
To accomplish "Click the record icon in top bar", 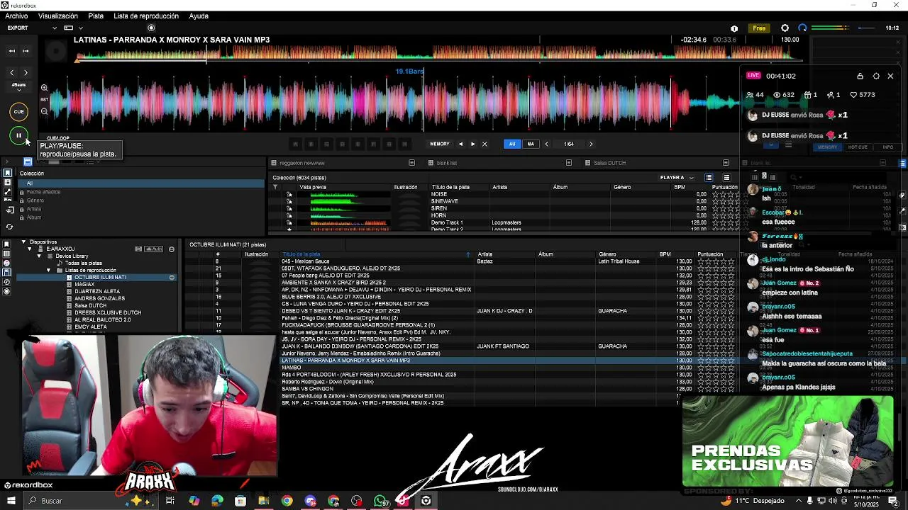I will click(x=151, y=28).
